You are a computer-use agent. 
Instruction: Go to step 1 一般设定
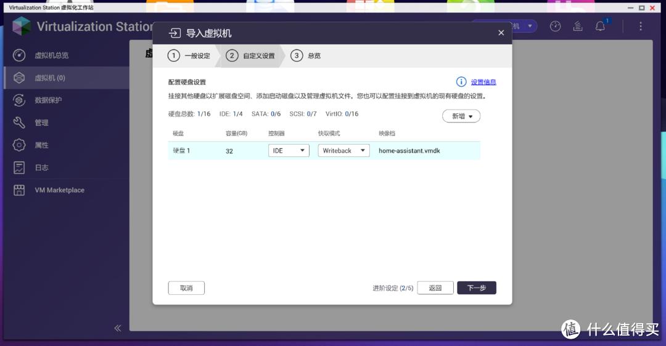[x=189, y=55]
